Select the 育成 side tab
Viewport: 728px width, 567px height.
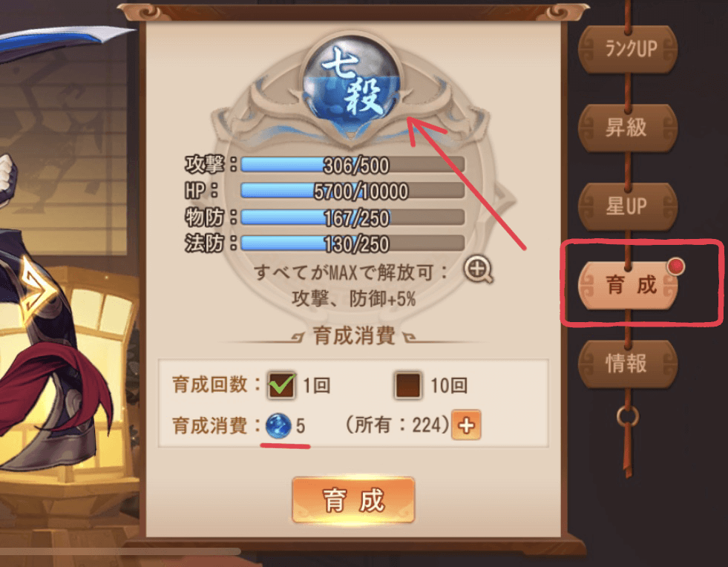pos(628,285)
